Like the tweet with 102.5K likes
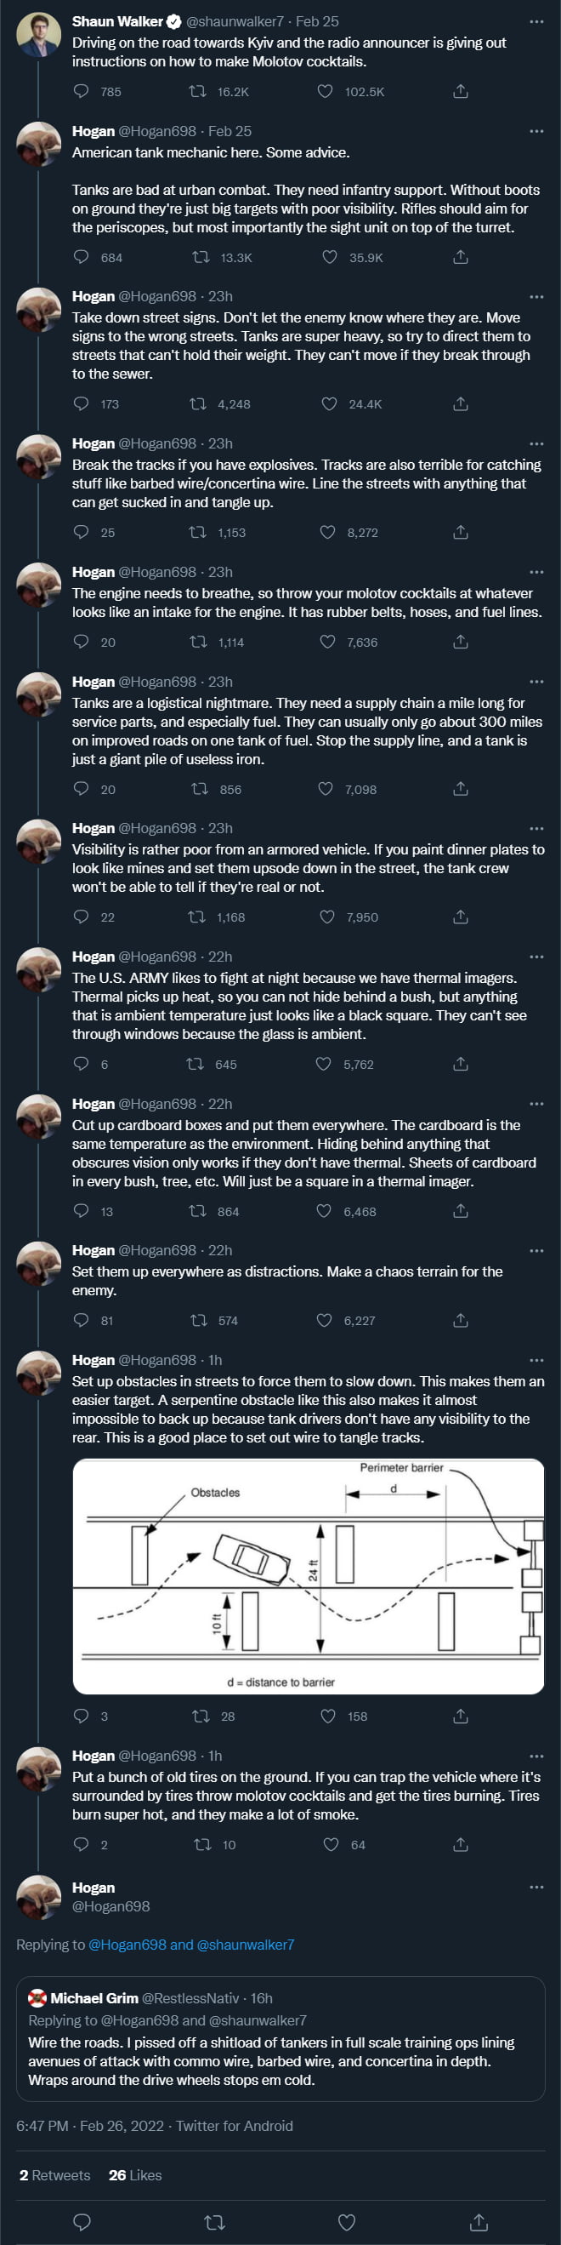 325,92
